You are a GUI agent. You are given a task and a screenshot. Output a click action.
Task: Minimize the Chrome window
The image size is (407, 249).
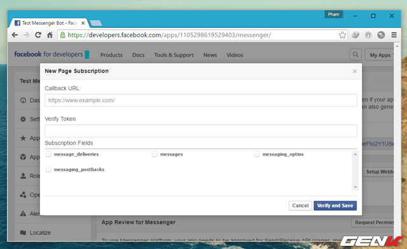pos(355,16)
